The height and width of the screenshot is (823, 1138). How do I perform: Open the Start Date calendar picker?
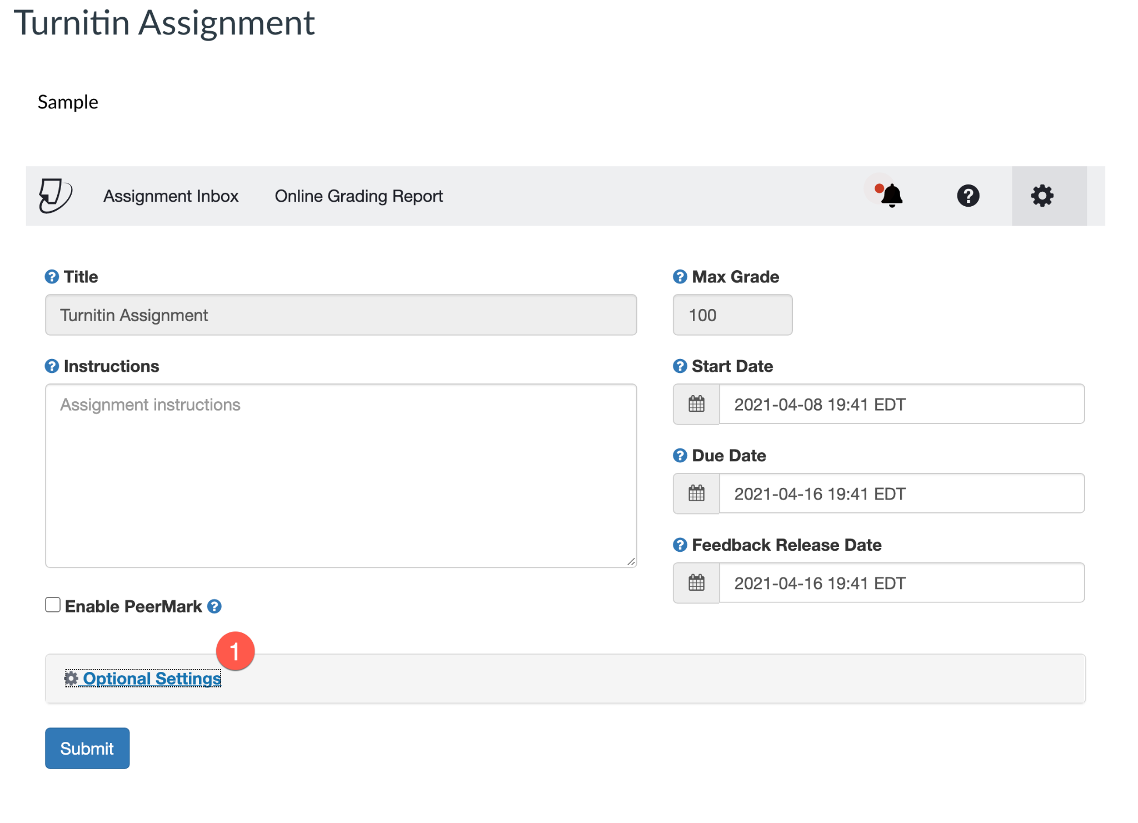(696, 404)
